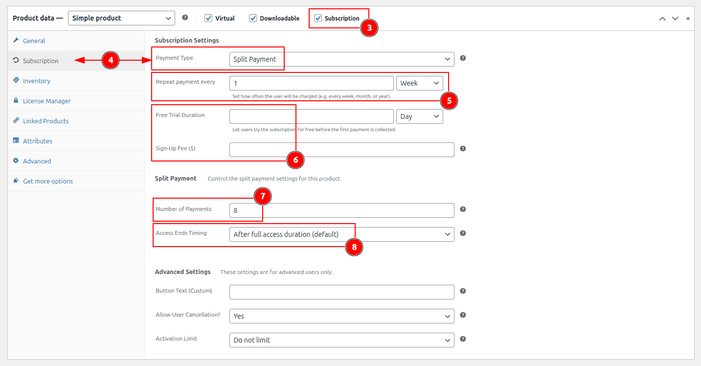Open the Linked Products tab
Screen dimensions: 701x366
[45, 121]
